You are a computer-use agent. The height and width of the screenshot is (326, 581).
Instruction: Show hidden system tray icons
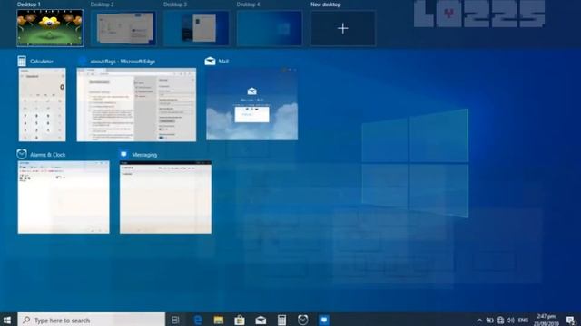coord(479,320)
